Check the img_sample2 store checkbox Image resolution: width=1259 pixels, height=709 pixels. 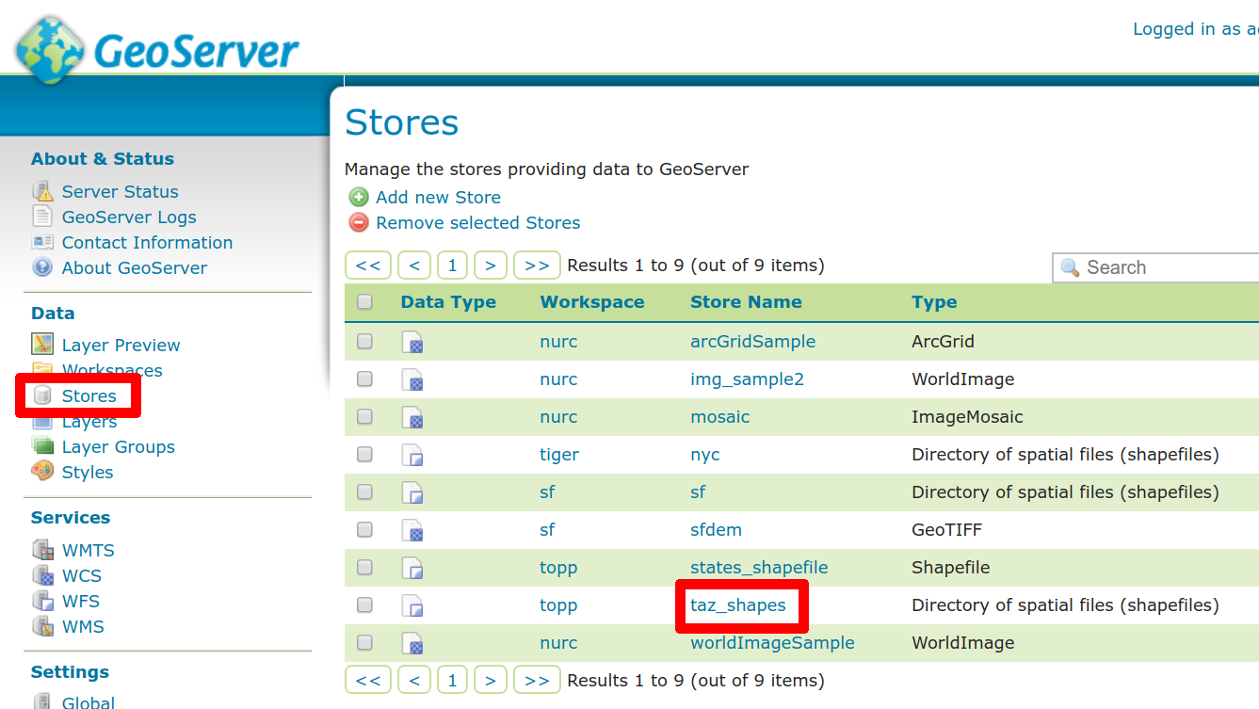click(364, 379)
